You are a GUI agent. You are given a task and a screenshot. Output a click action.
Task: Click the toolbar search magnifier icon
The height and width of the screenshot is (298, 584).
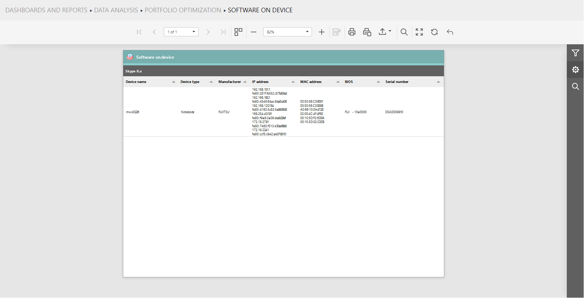tap(404, 32)
